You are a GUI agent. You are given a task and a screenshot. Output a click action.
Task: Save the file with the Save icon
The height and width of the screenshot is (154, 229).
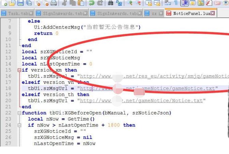click(x=20, y=3)
